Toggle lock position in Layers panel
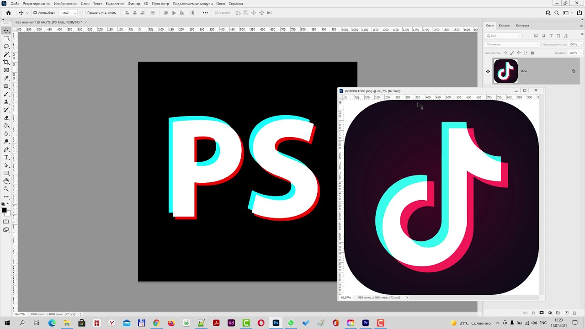 [519, 53]
